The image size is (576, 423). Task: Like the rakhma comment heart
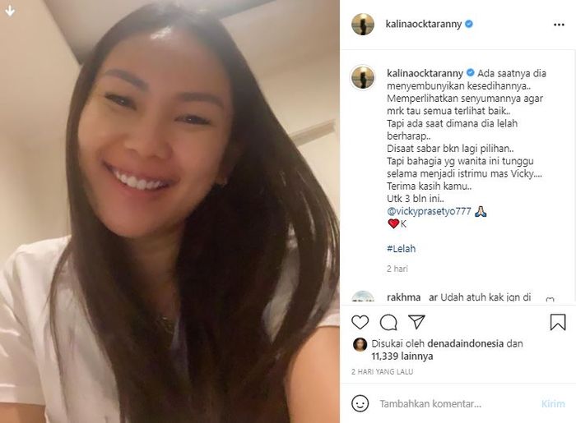pyautogui.click(x=550, y=300)
